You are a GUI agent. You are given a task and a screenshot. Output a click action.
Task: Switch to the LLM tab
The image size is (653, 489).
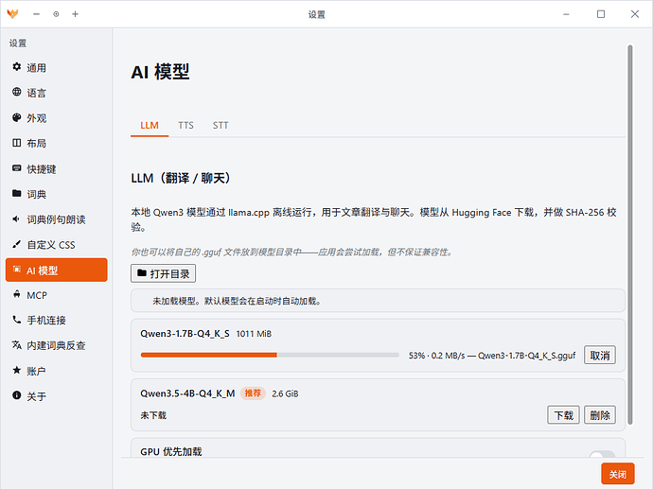tap(150, 125)
